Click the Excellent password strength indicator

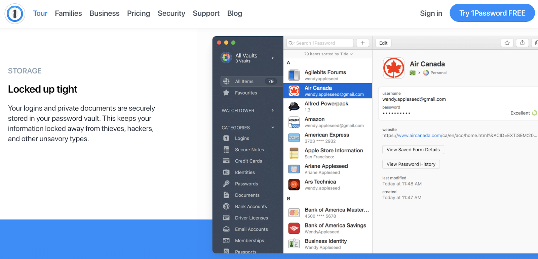[x=524, y=113]
